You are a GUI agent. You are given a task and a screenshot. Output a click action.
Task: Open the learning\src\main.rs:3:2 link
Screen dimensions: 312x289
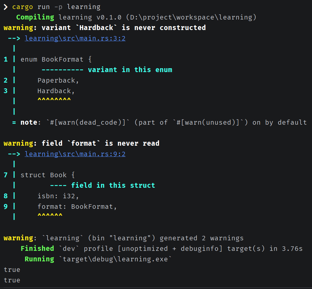click(75, 38)
